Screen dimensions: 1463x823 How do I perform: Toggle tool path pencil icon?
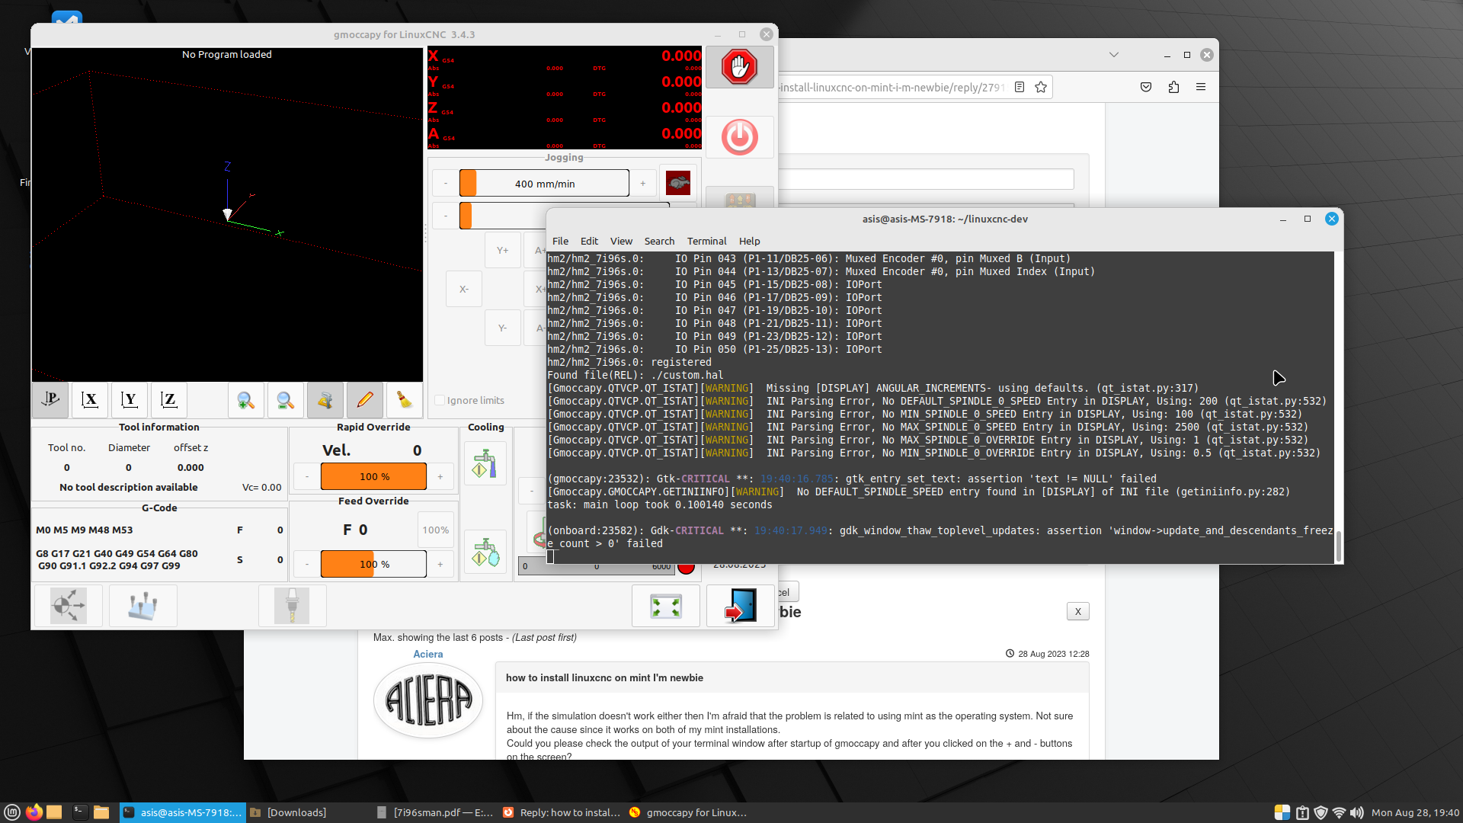coord(364,399)
